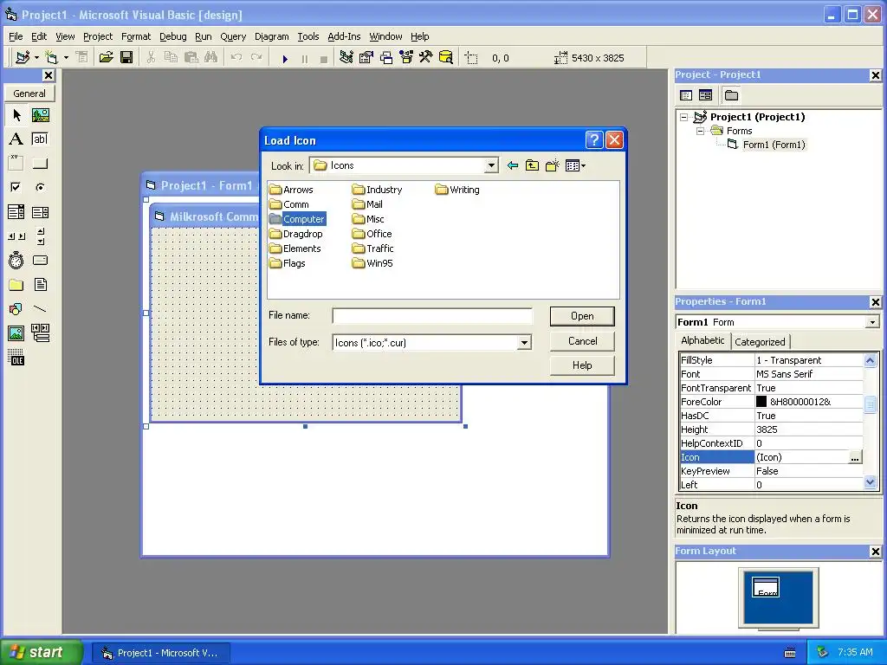Open Form Layout Window toolbar icon
Image resolution: width=887 pixels, height=665 pixels.
386,57
